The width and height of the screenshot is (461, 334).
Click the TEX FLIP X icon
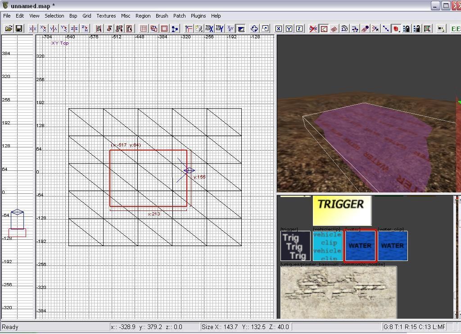pos(209,28)
